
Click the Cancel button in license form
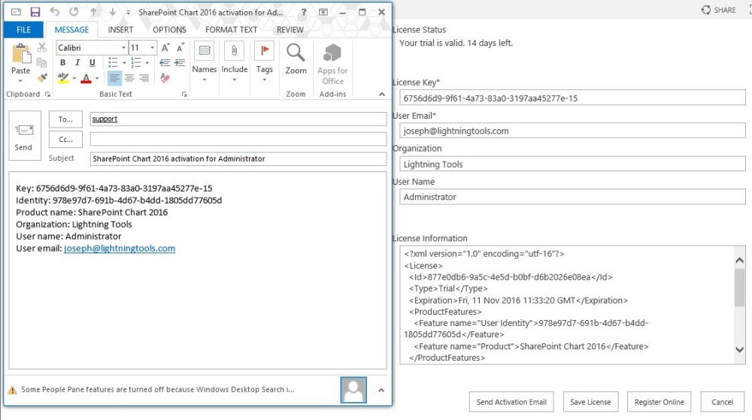(722, 402)
